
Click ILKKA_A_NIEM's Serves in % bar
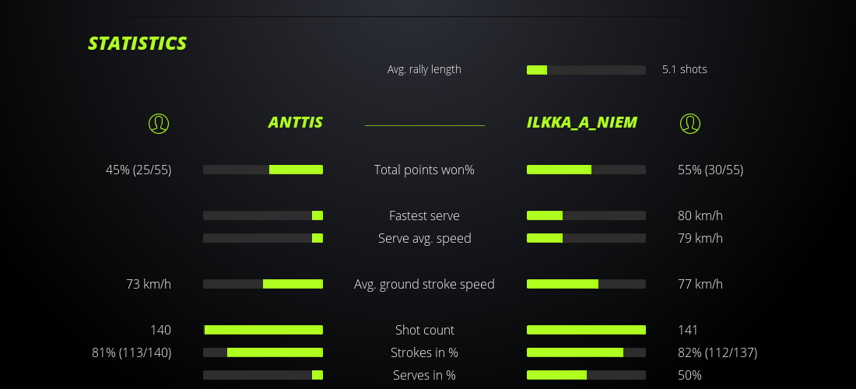pos(586,375)
